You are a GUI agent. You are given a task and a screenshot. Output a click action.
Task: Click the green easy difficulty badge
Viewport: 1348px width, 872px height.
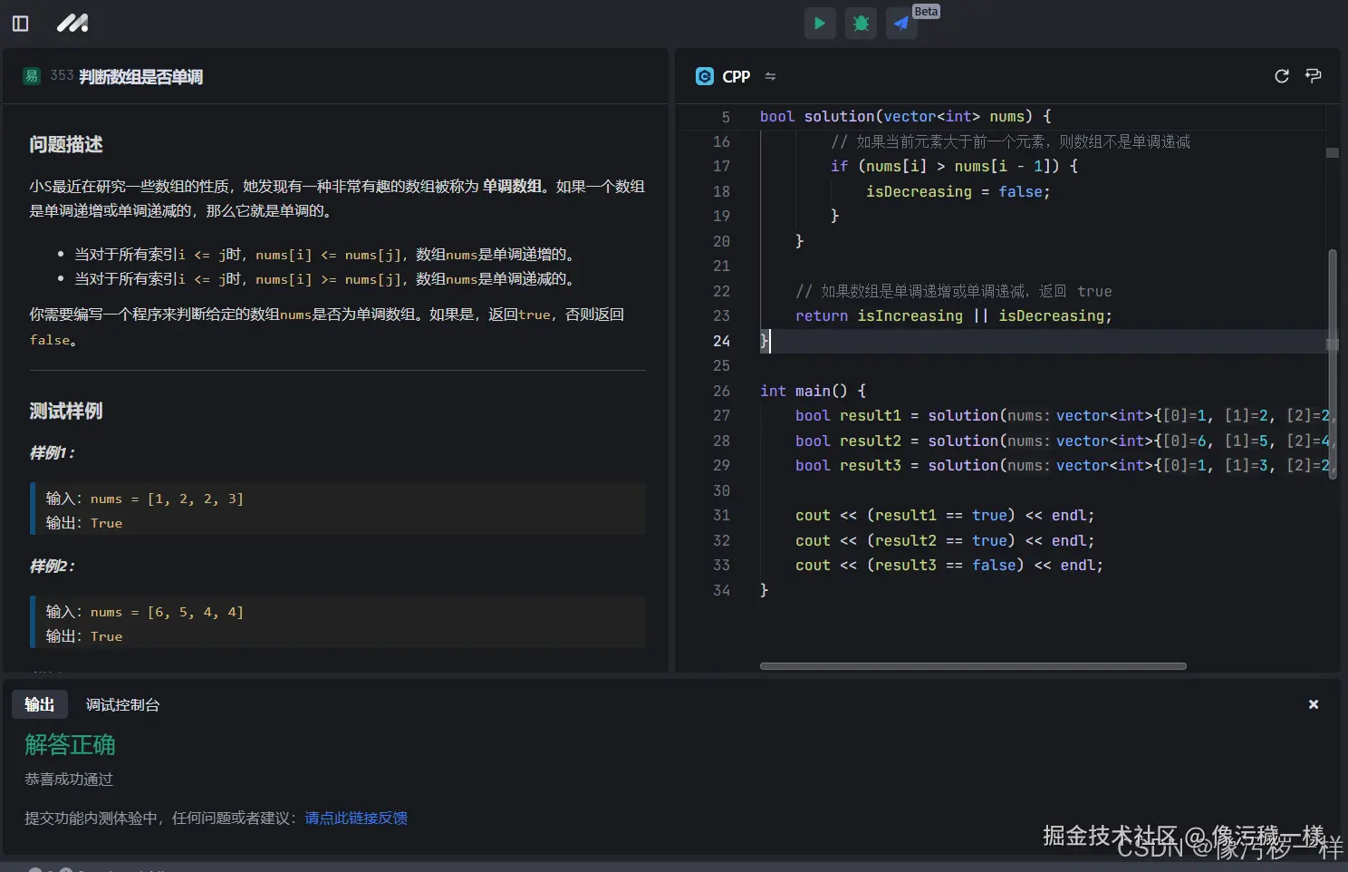(32, 76)
